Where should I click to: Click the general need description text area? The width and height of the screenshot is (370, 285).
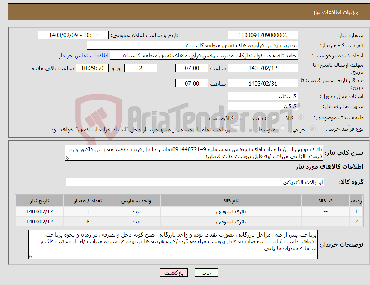point(194,153)
